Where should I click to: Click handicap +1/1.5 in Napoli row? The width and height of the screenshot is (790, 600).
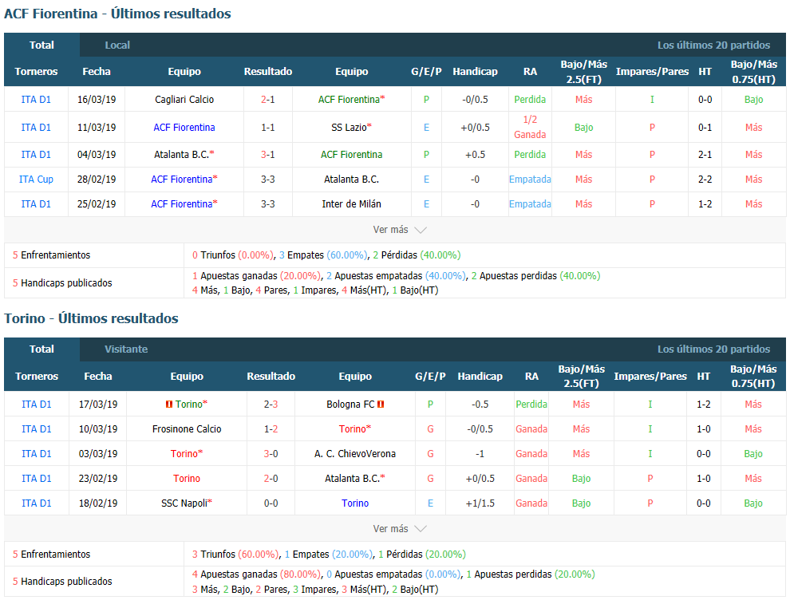(480, 503)
